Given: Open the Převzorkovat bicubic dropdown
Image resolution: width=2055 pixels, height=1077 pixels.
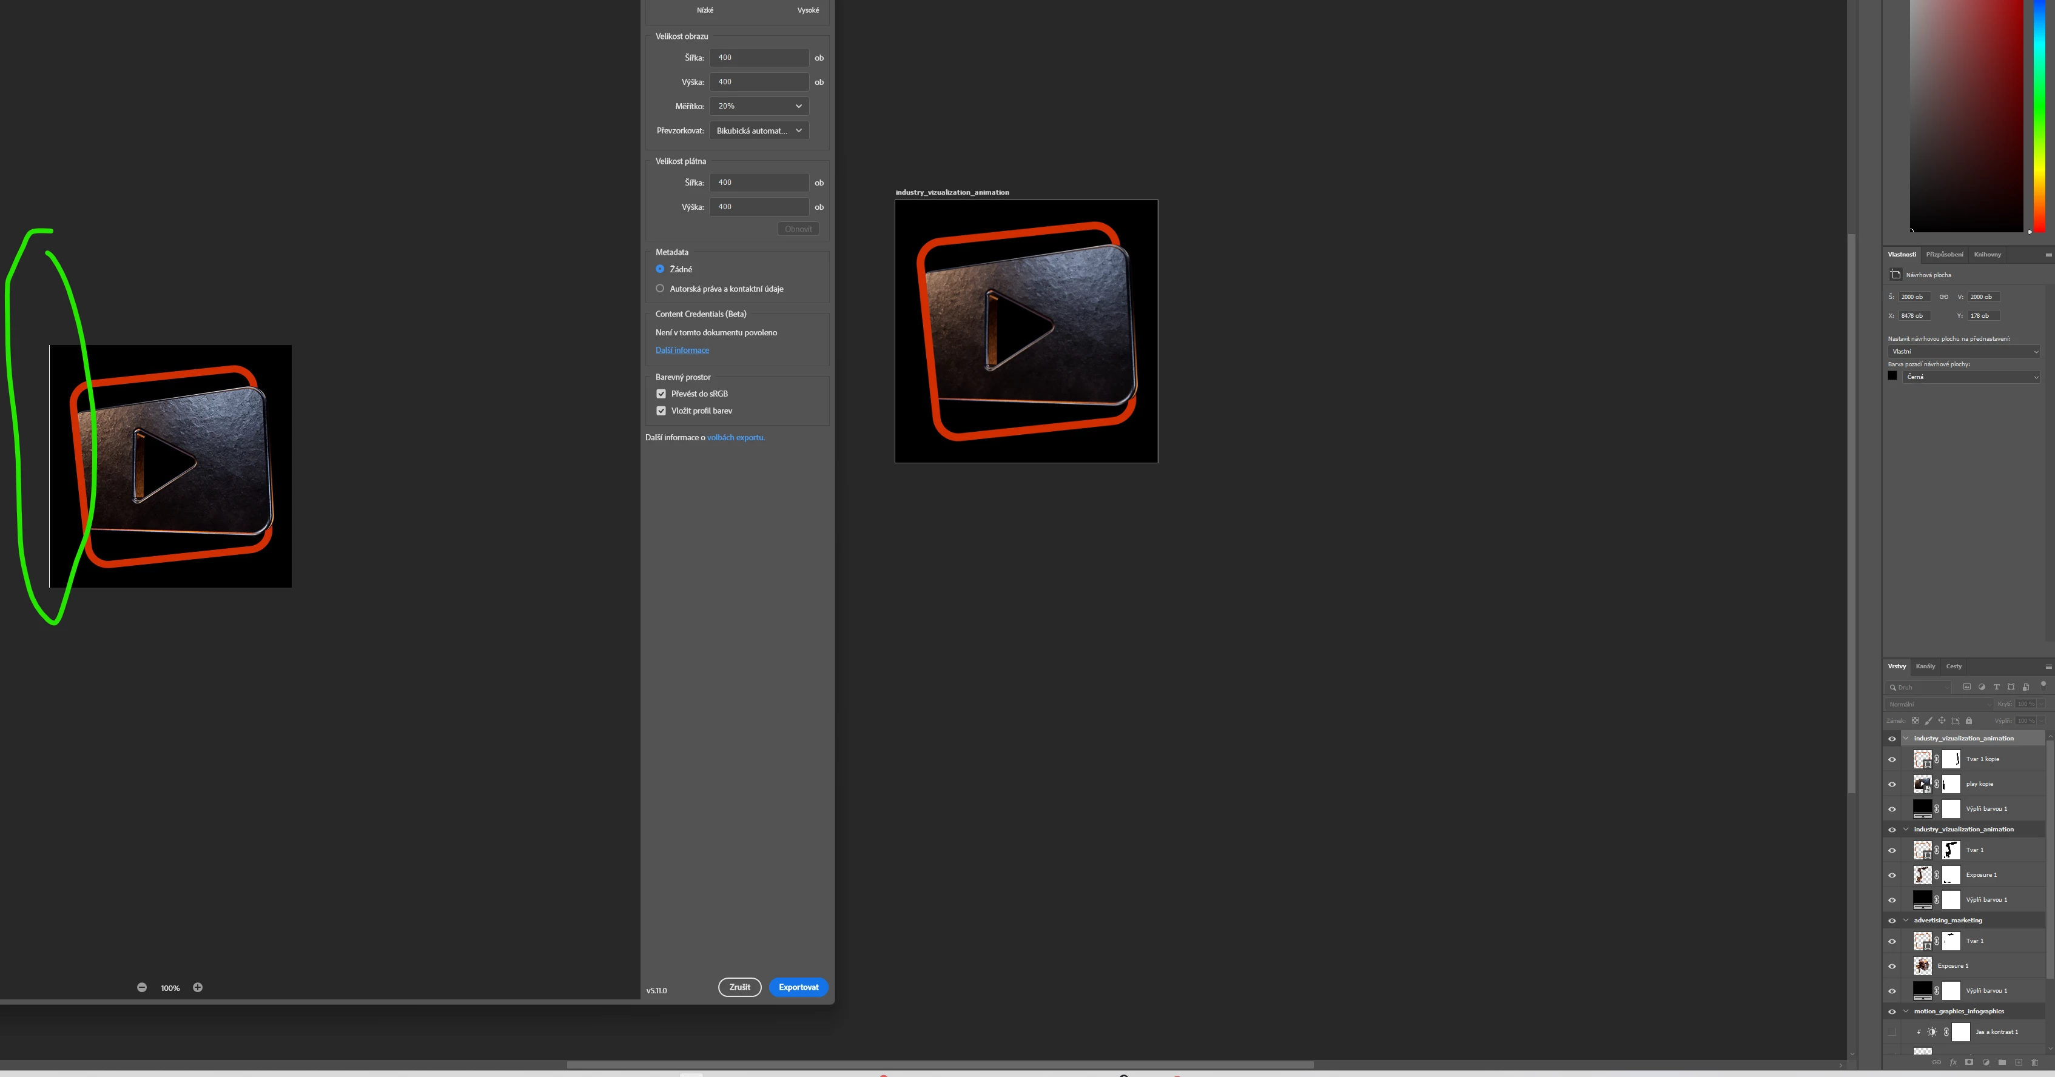Looking at the screenshot, I should tap(759, 131).
